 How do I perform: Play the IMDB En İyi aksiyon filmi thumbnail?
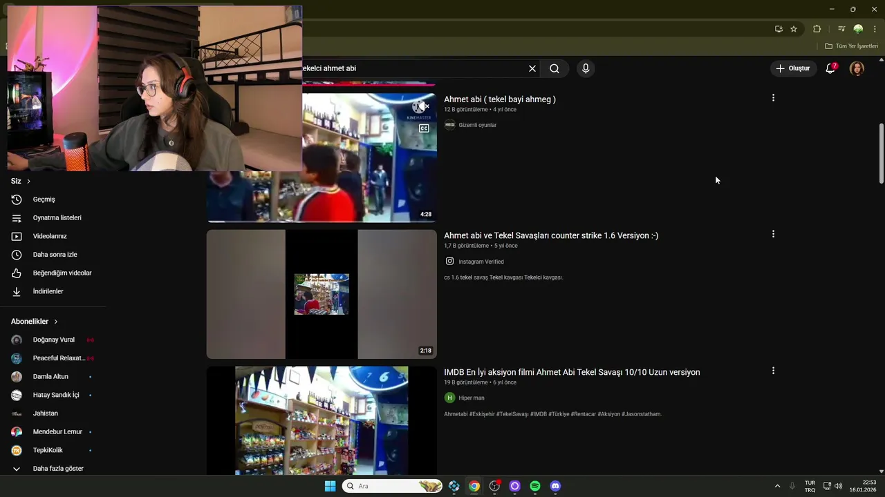click(322, 420)
